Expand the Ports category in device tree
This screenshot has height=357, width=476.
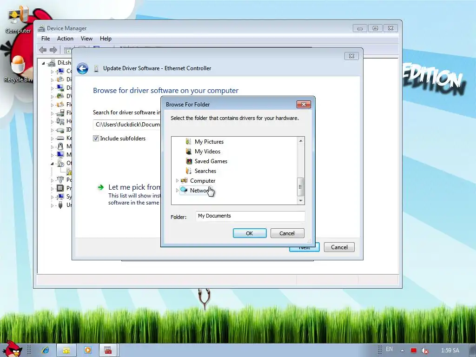point(52,180)
